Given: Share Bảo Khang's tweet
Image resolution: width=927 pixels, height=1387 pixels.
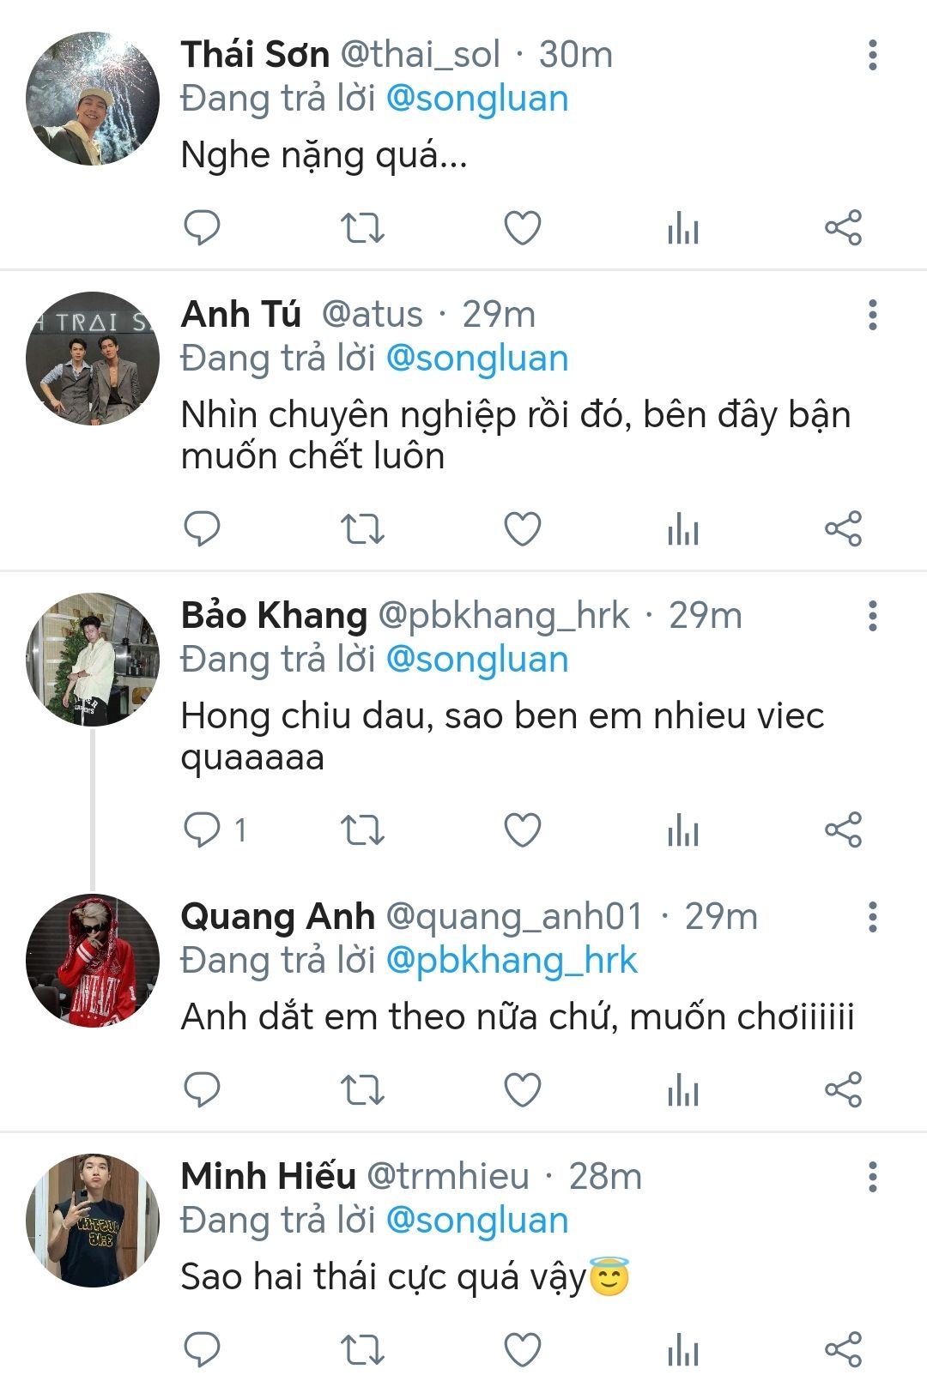Looking at the screenshot, I should pos(843,830).
